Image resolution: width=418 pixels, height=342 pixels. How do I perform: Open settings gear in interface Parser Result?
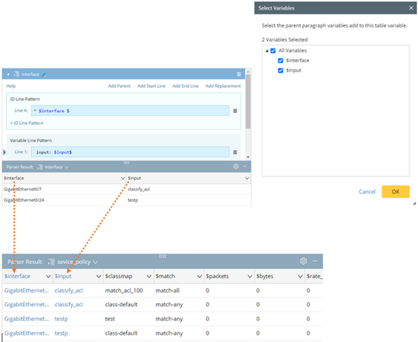tap(236, 167)
